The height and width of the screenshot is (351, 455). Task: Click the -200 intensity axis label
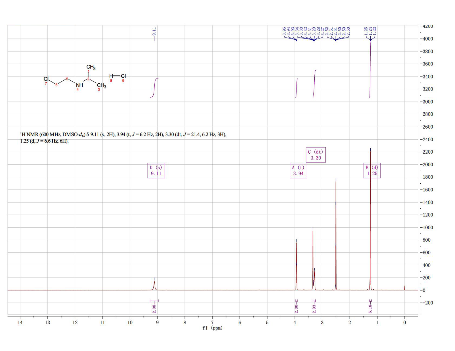pos(428,303)
